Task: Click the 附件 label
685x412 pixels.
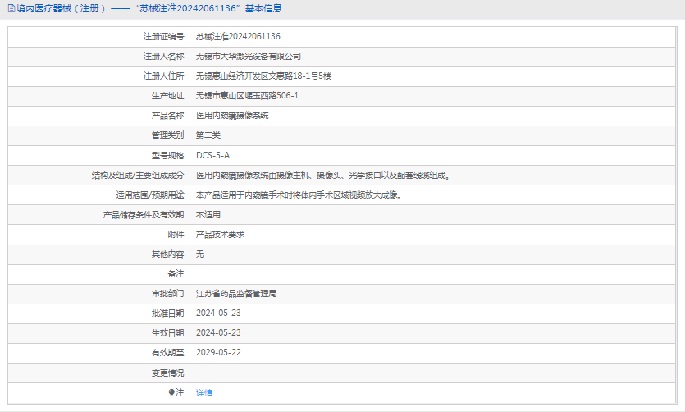Action: 176,235
